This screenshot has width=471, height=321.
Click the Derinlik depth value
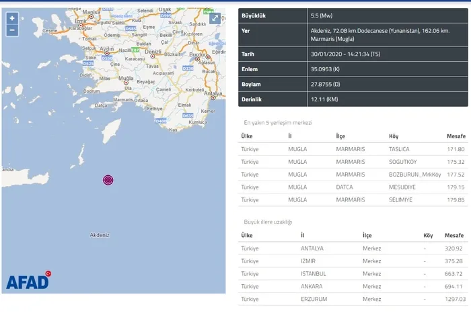click(318, 99)
